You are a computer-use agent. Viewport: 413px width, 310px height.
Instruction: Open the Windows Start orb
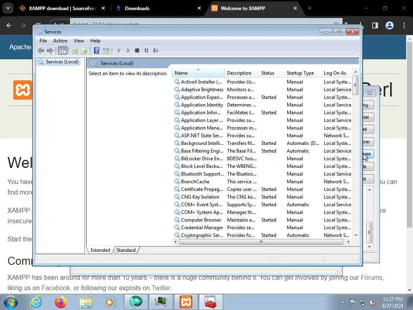11,302
